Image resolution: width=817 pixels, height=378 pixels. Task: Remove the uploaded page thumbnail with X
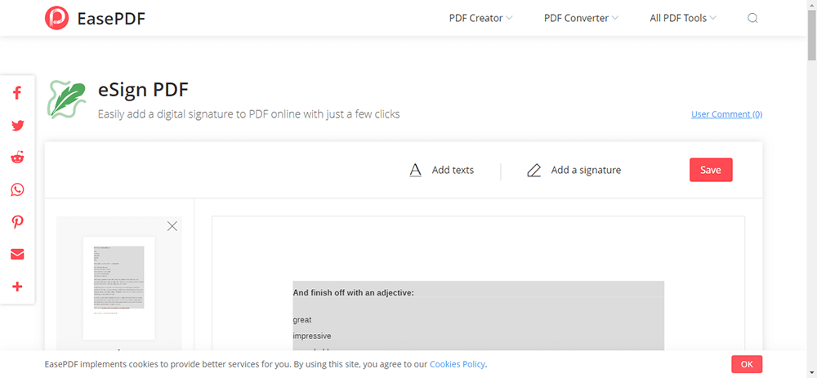[x=172, y=226]
